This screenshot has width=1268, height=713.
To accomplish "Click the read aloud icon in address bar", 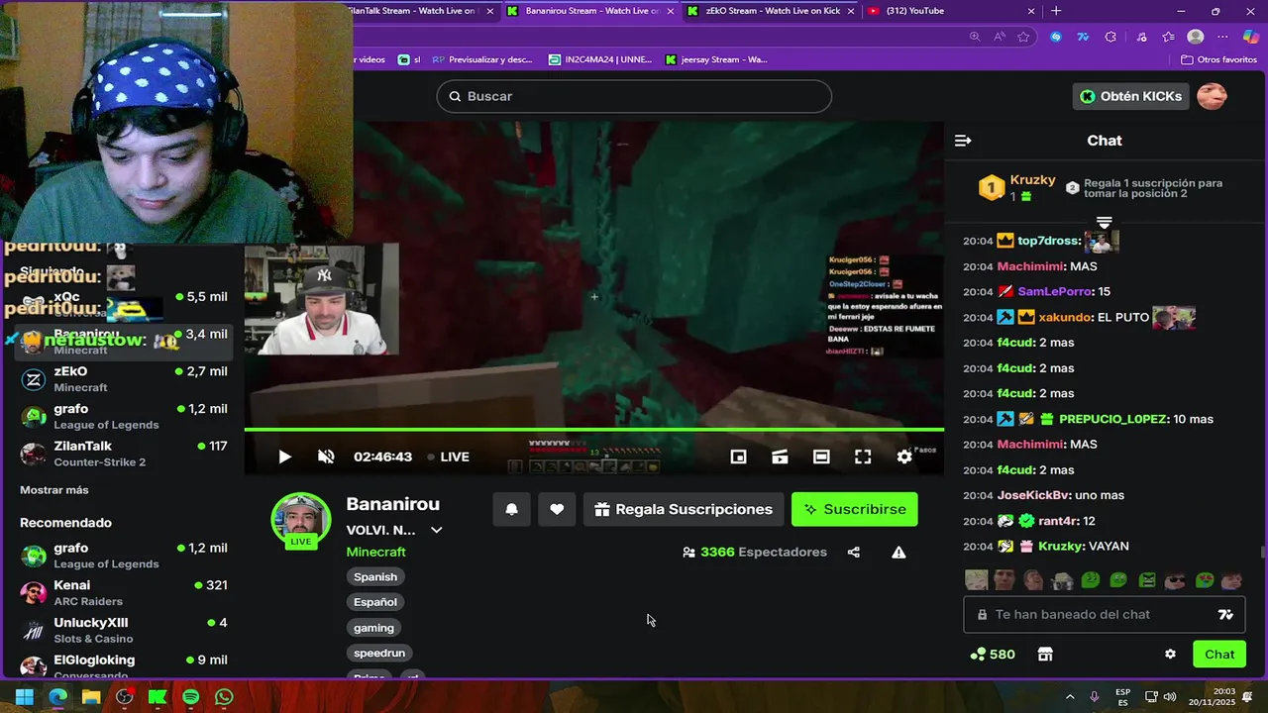I will pos(999,37).
